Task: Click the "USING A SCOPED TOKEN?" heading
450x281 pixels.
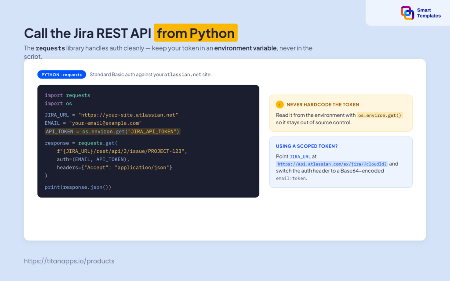Action: click(306, 146)
